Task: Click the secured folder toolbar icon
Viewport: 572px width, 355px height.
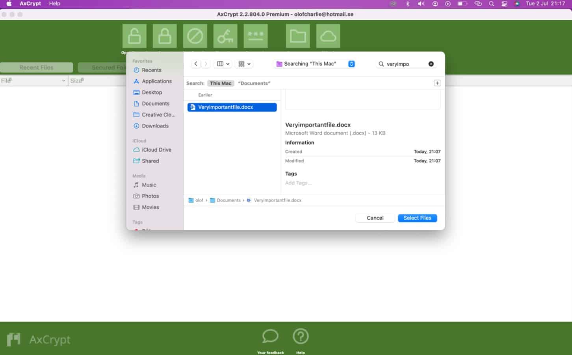Action: (x=298, y=36)
